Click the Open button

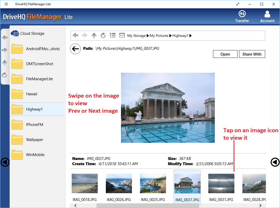(225, 54)
